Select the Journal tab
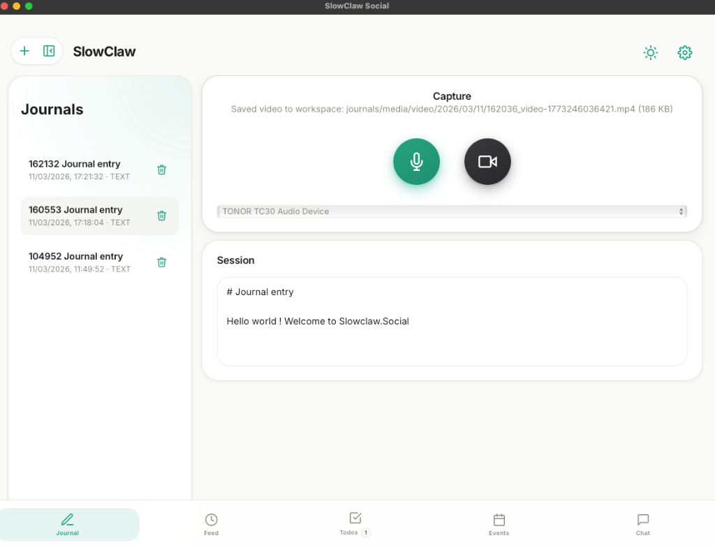Image resolution: width=715 pixels, height=547 pixels. pyautogui.click(x=68, y=525)
